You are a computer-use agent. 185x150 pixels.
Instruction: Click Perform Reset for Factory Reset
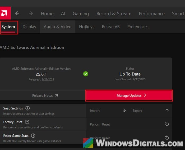pos(129,124)
